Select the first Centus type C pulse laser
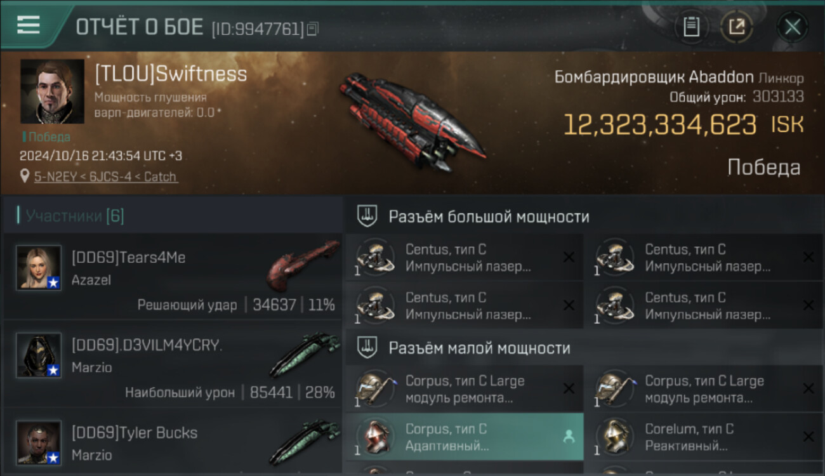The height and width of the screenshot is (476, 825). [x=465, y=258]
